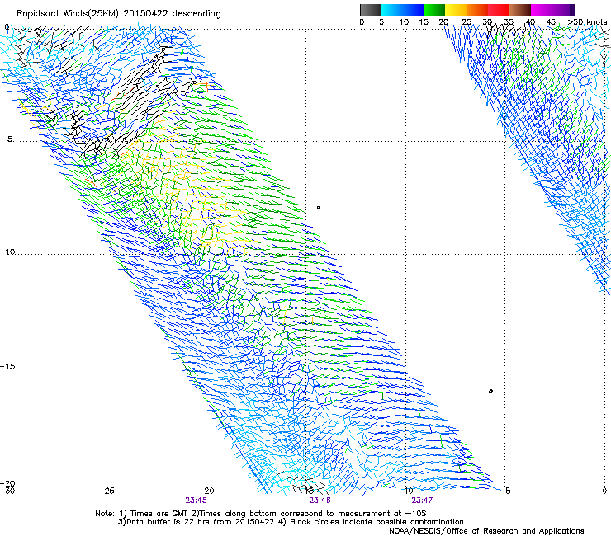Click the magenta 40-45 knots legend segment

542,10
